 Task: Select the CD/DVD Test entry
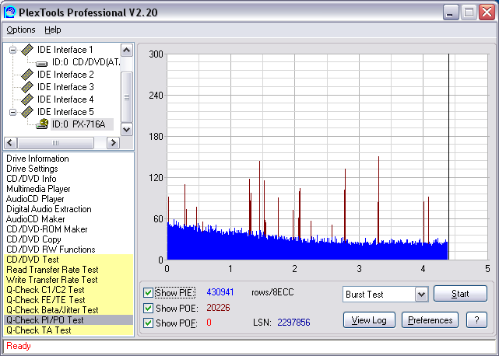(69, 260)
